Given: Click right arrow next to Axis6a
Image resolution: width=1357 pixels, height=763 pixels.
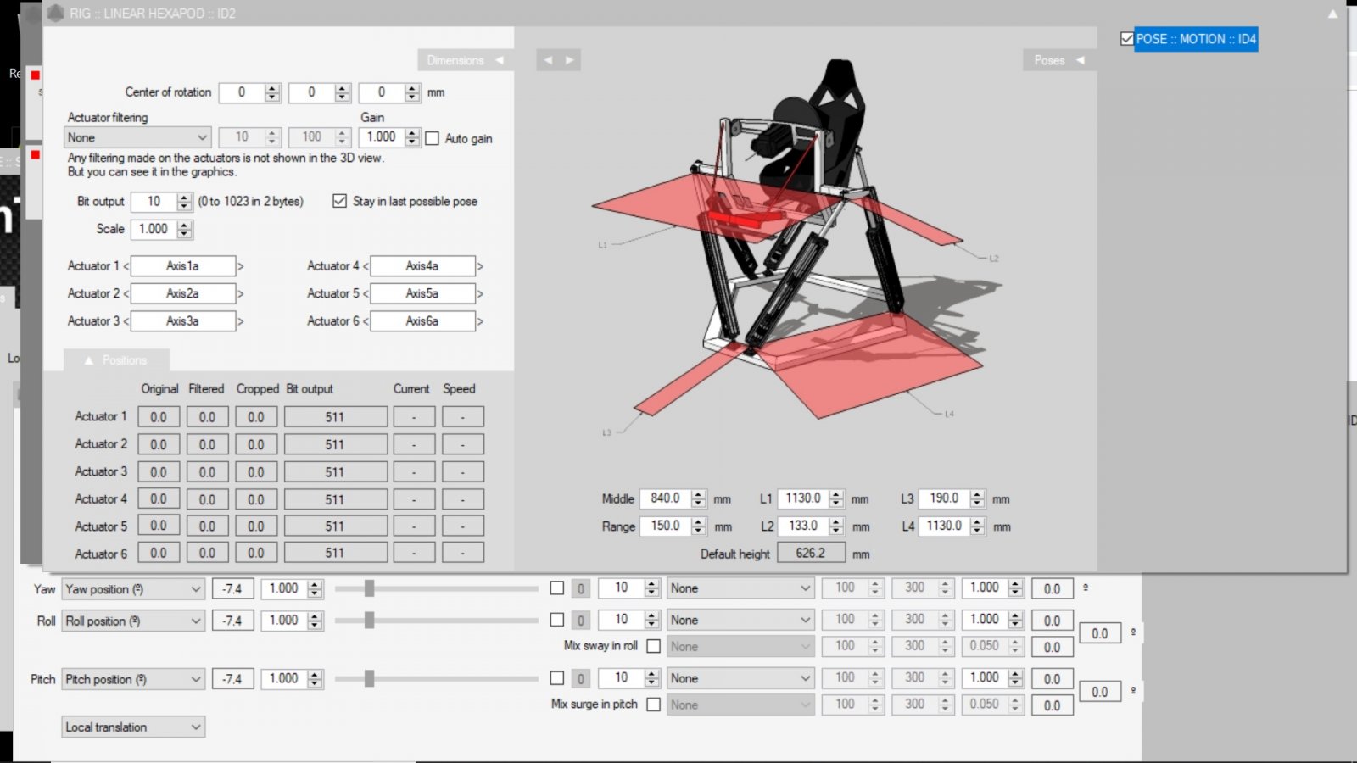Looking at the screenshot, I should pyautogui.click(x=480, y=321).
